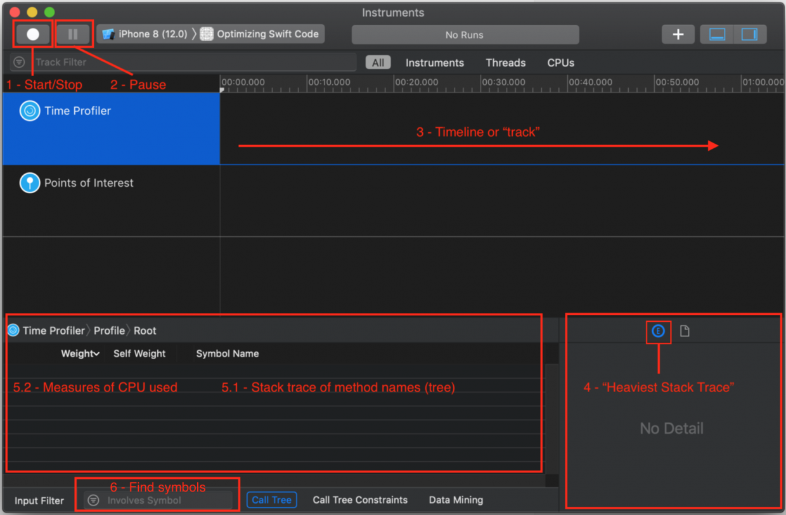Open the Call Tree Constraints options
The image size is (786, 515).
tap(360, 500)
